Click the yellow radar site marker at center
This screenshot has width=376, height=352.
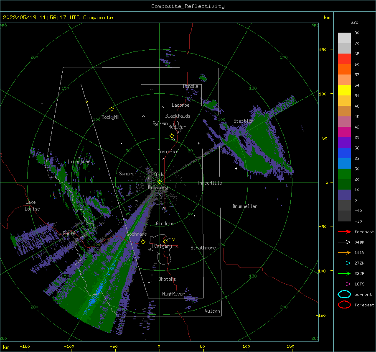pyautogui.click(x=160, y=182)
